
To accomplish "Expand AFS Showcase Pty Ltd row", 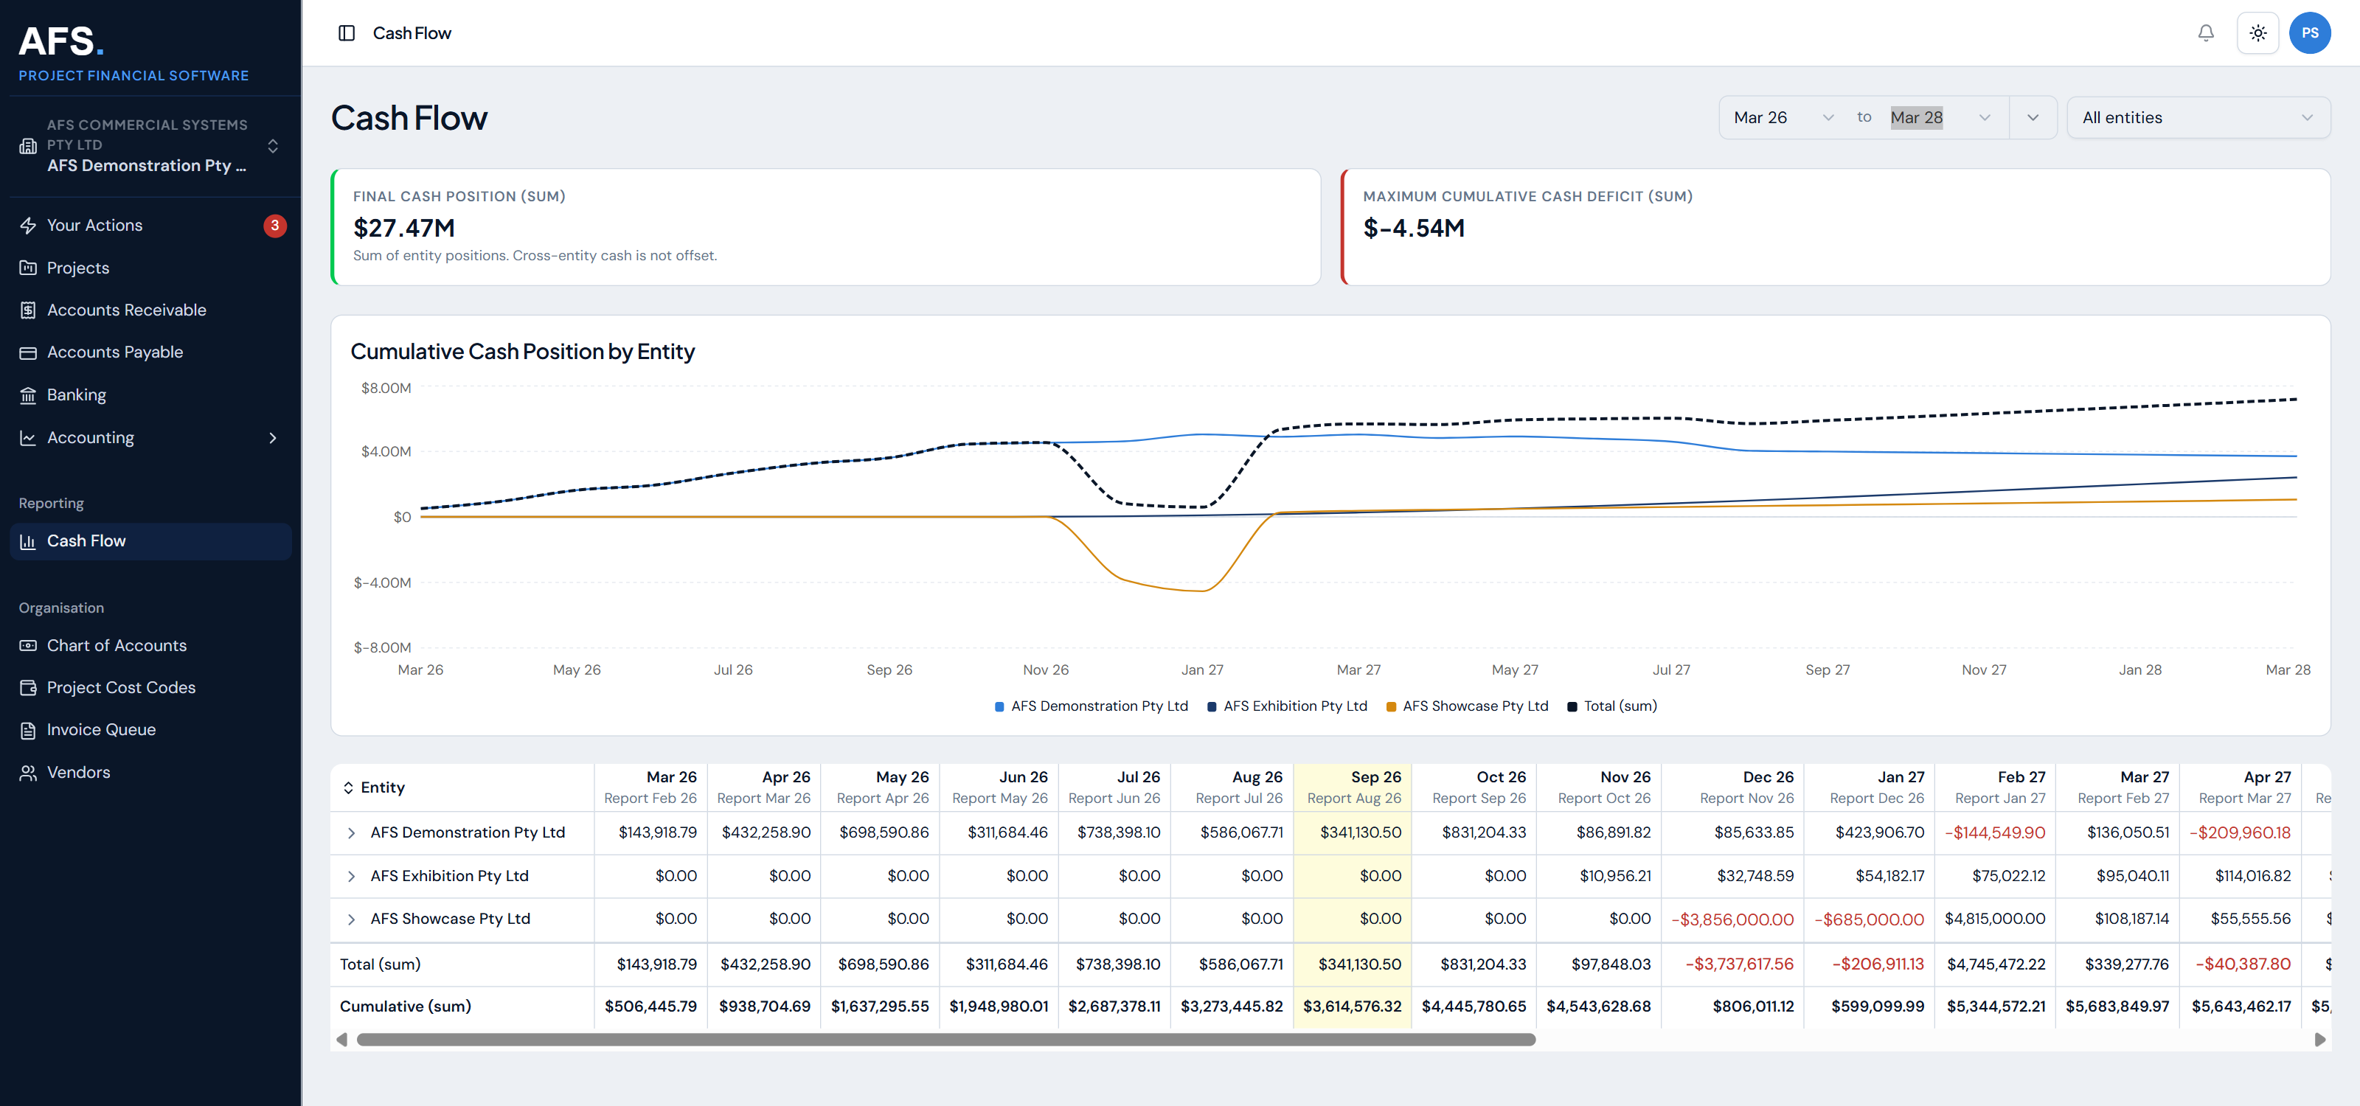I will pos(351,919).
